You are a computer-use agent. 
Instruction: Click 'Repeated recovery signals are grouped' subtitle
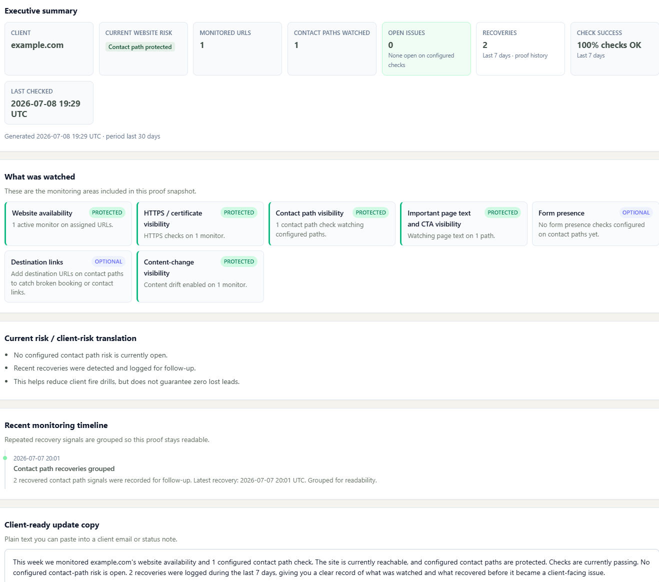coord(107,440)
